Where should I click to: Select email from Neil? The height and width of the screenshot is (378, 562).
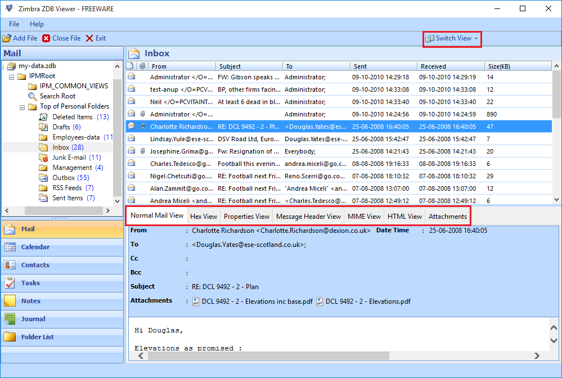pyautogui.click(x=339, y=102)
